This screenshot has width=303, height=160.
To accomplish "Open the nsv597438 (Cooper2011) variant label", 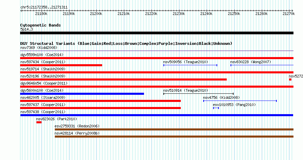I will pos(43,112).
